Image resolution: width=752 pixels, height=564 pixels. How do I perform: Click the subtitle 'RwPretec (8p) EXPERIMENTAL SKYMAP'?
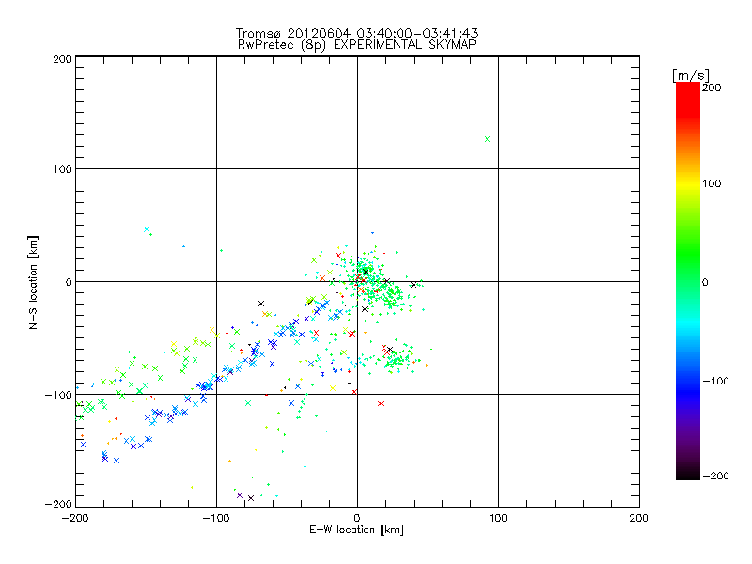357,45
